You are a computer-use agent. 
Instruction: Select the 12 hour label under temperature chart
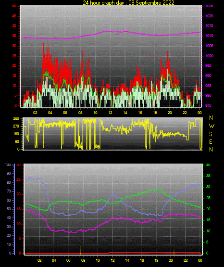112,260
